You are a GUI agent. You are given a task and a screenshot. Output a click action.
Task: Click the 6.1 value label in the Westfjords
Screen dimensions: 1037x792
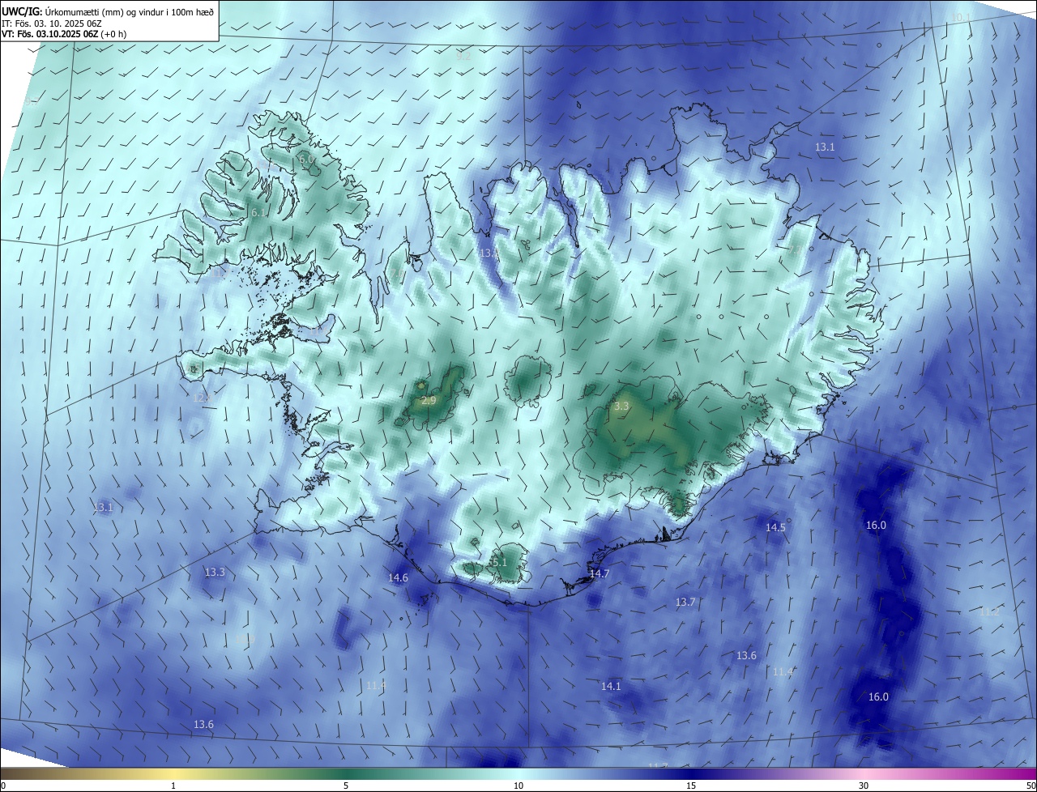coord(258,212)
